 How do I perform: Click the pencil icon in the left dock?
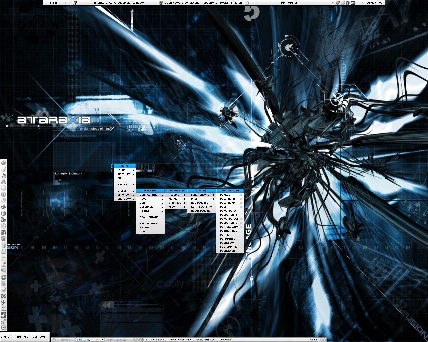click(x=3, y=169)
